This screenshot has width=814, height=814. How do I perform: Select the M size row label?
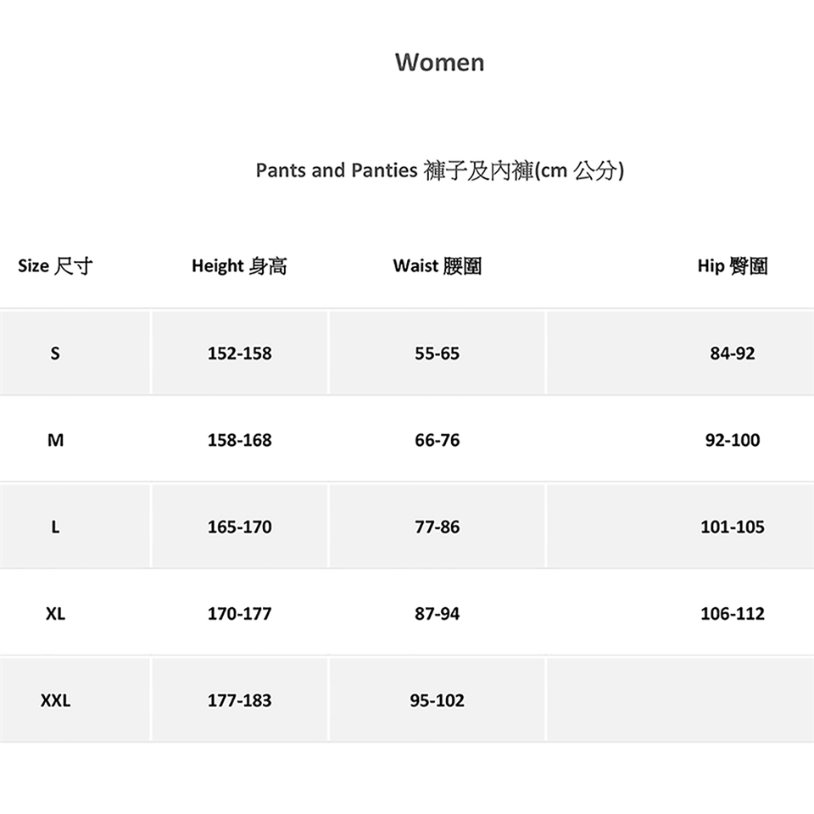coord(55,440)
